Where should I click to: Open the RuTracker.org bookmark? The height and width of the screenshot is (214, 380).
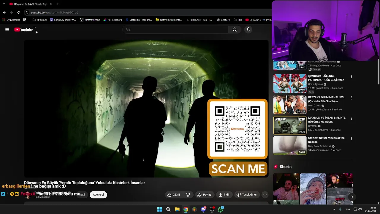tap(113, 20)
